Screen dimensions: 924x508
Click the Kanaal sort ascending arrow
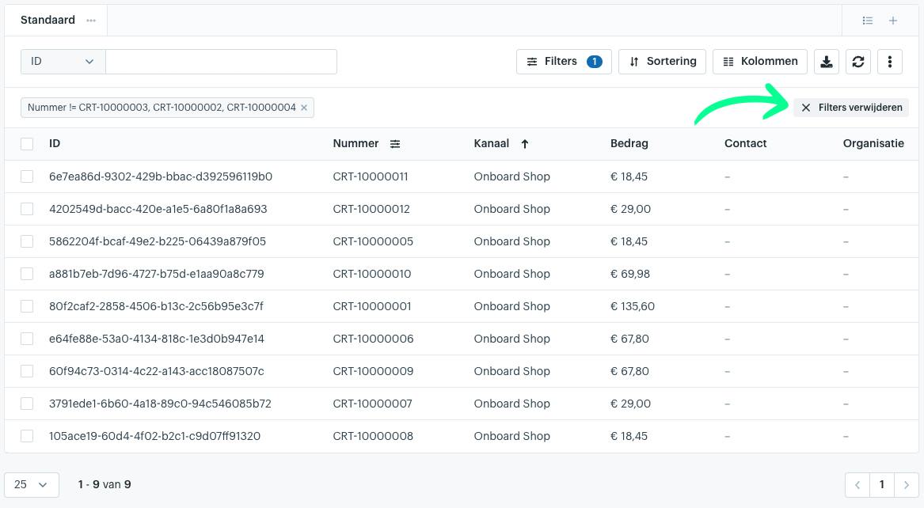click(524, 144)
